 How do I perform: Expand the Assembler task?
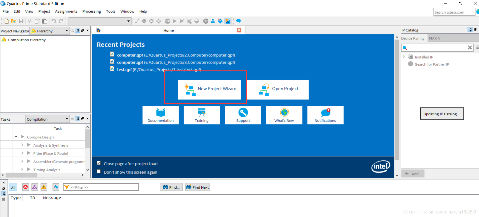click(x=22, y=161)
